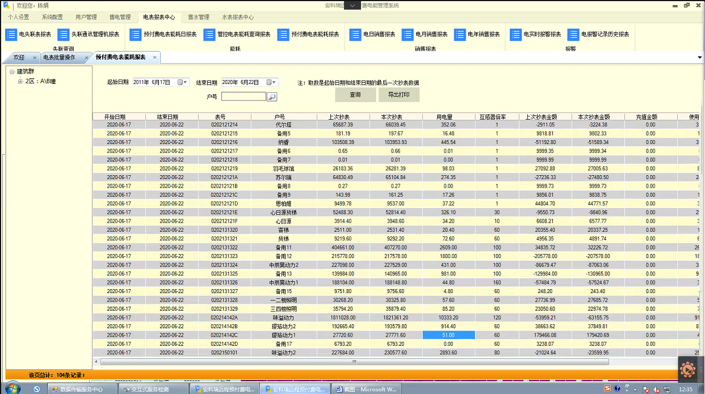705x394 pixels.
Task: Open the 电日销售报表 icon
Action: (355, 35)
